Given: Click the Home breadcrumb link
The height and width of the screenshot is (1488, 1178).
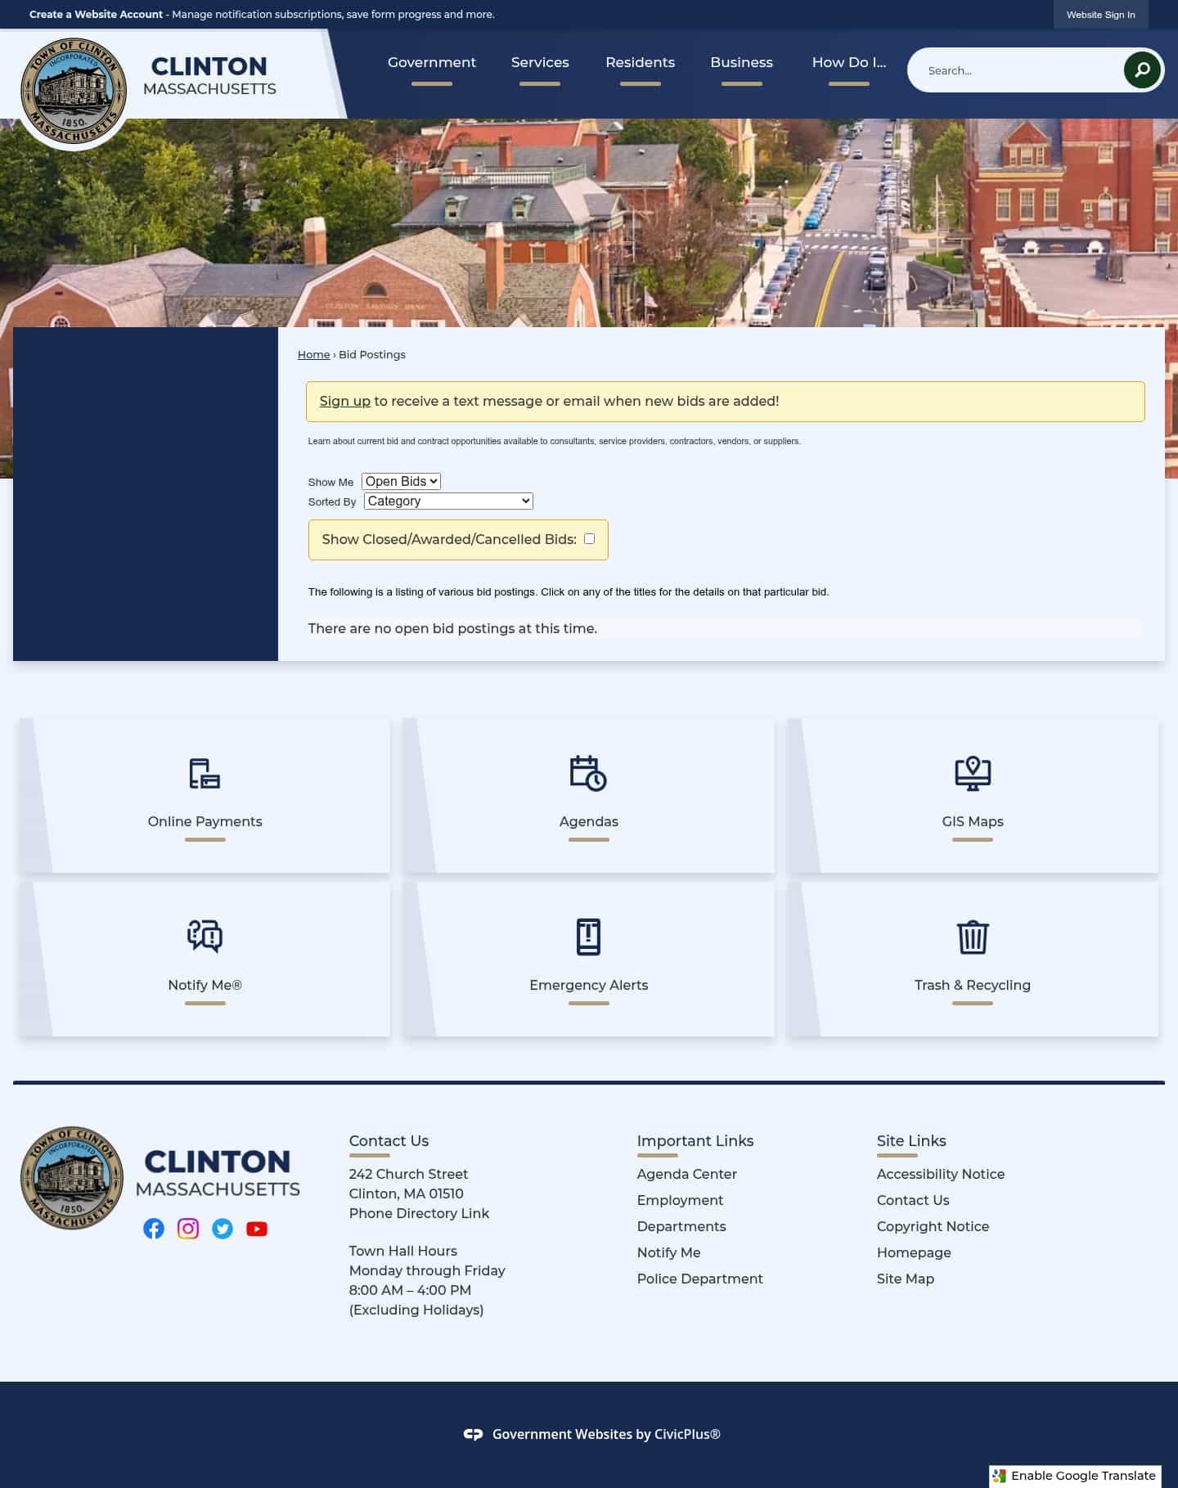Looking at the screenshot, I should click(x=313, y=354).
